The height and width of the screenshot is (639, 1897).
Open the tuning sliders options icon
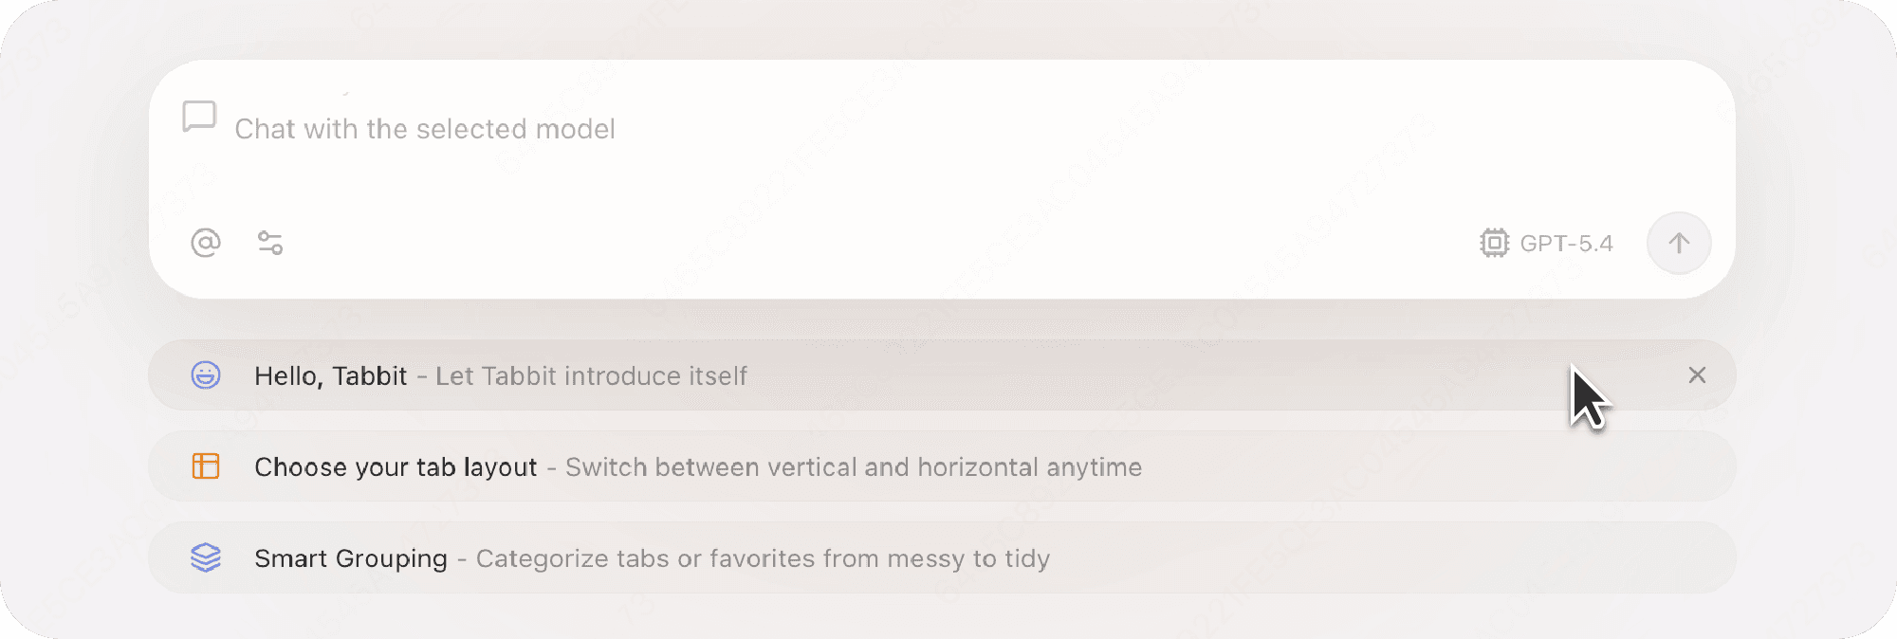(270, 243)
